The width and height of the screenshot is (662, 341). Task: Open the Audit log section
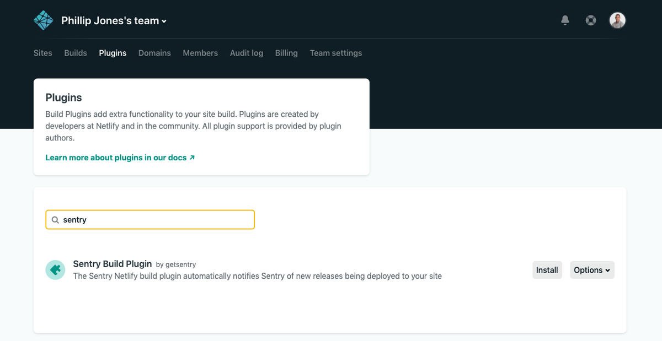246,53
